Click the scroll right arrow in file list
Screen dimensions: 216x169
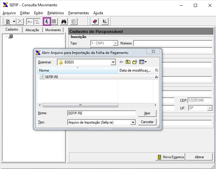click(155, 105)
